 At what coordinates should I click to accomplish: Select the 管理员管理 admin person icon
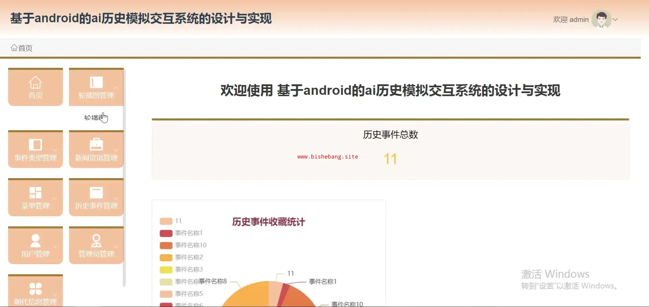tap(96, 241)
